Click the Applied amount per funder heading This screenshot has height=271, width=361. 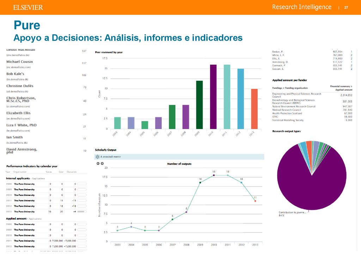click(x=290, y=80)
